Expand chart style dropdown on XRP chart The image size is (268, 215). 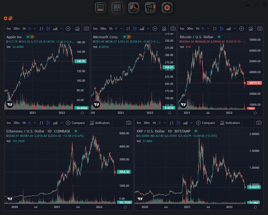coord(191,123)
